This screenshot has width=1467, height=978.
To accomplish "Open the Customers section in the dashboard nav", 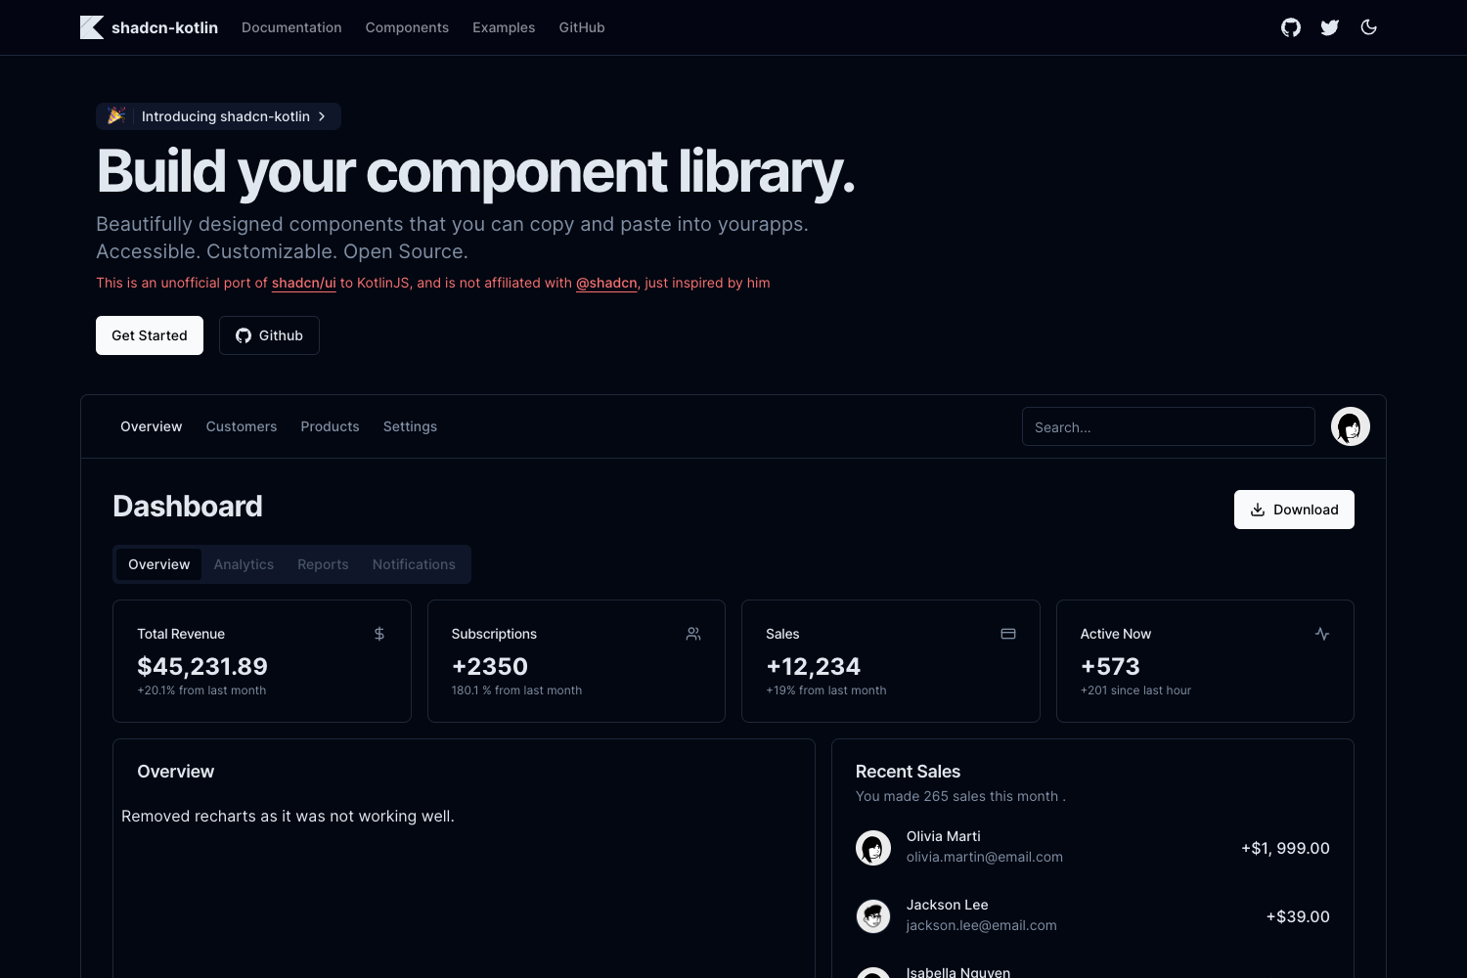I will point(242,426).
